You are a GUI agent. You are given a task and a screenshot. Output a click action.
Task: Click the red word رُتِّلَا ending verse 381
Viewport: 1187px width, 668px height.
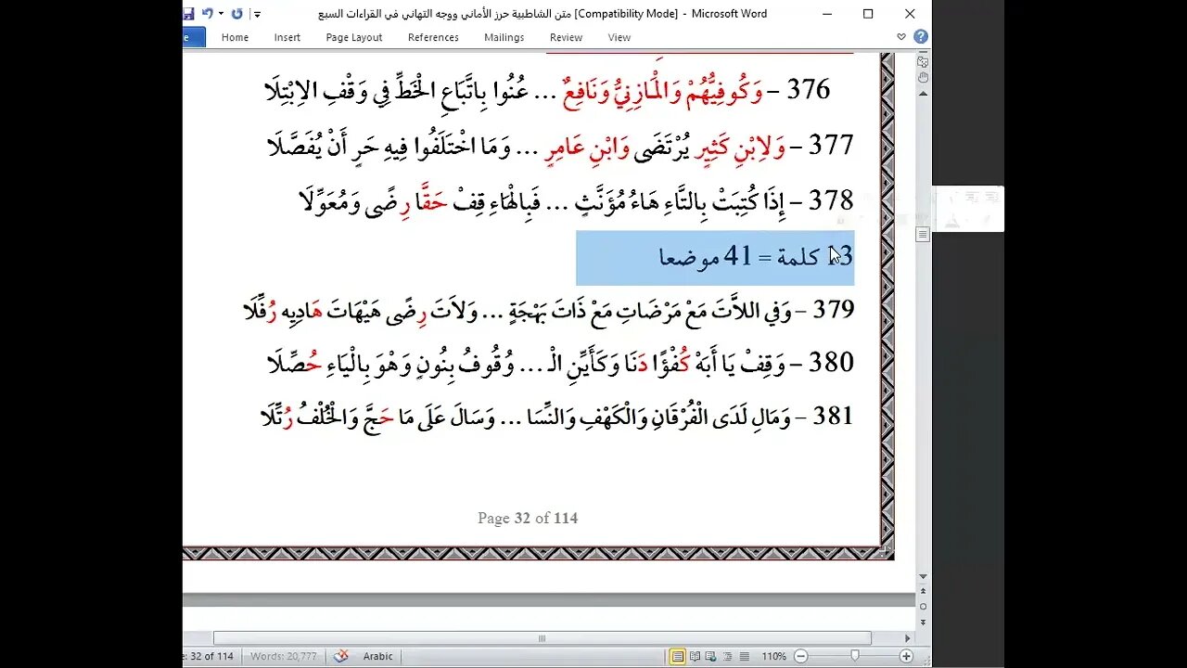[x=278, y=417]
